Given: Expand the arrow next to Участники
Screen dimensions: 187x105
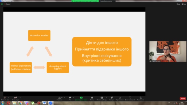Looking at the screenshot, I should [x=65, y=98].
